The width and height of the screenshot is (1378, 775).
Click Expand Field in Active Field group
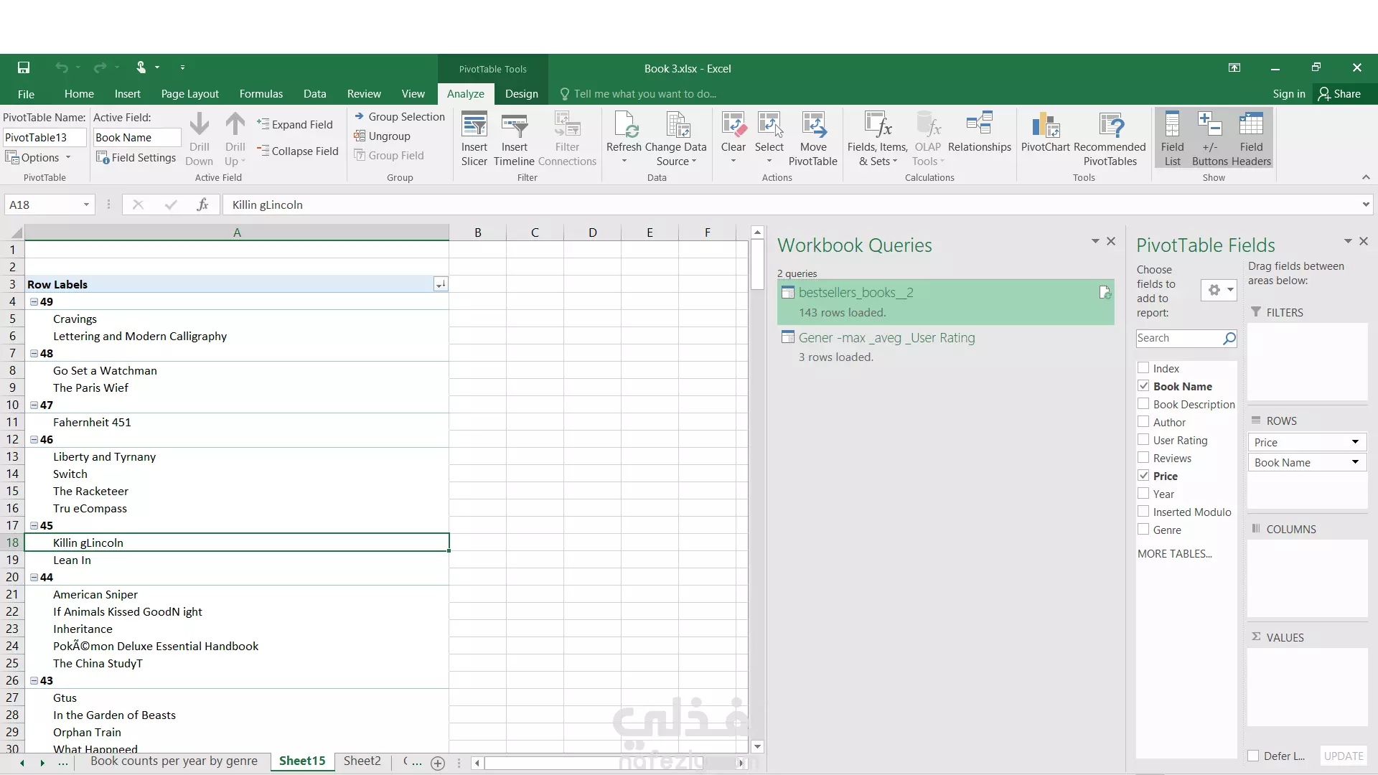tap(295, 124)
